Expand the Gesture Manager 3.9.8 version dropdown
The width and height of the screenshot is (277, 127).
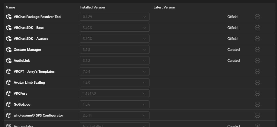pos(114,50)
